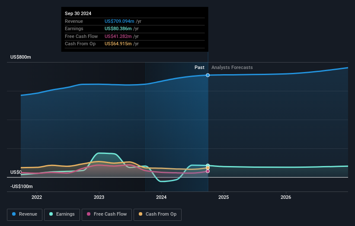Select the Revenue data point marker on the chart

click(208, 75)
